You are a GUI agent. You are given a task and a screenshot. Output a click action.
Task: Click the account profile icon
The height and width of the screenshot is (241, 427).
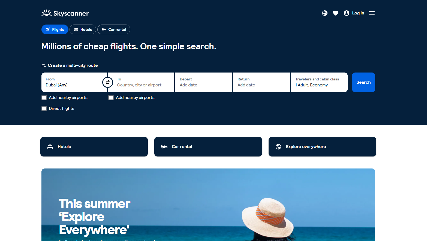tap(346, 13)
